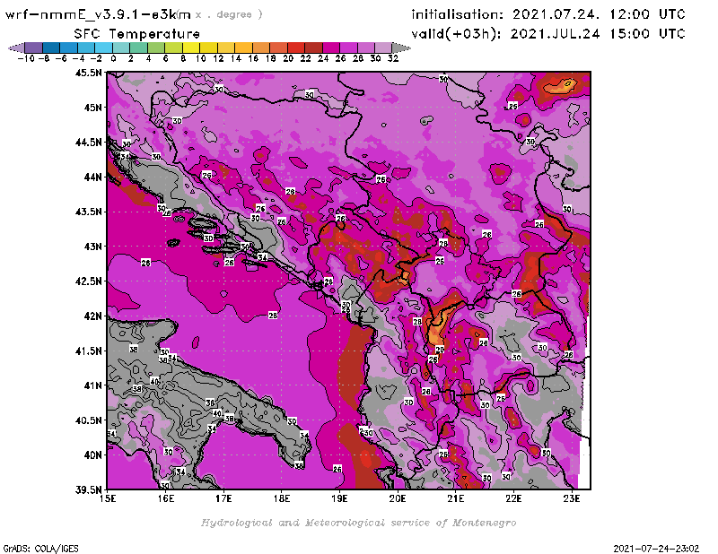Click the '14' legend value
This screenshot has width=718, height=554.
tap(236, 58)
